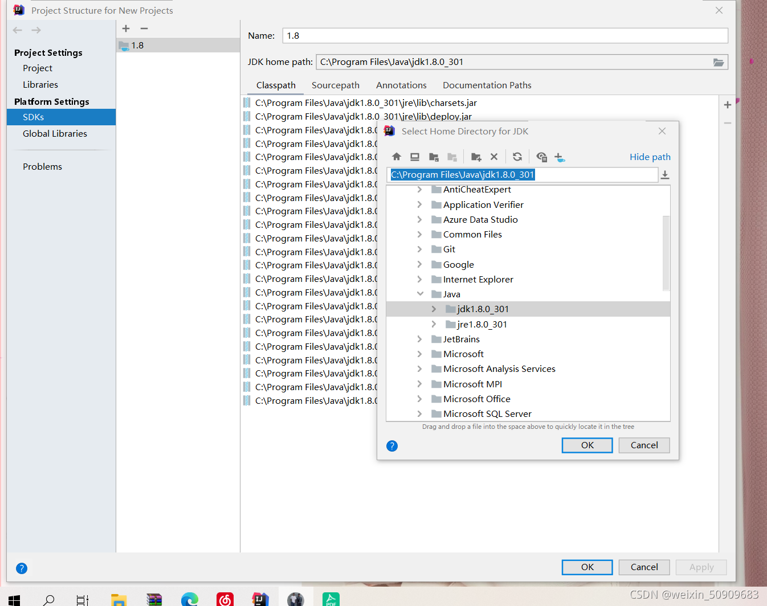Viewport: 767px width, 606px height.
Task: Go to home directory in JDK chooser
Action: pyautogui.click(x=397, y=157)
